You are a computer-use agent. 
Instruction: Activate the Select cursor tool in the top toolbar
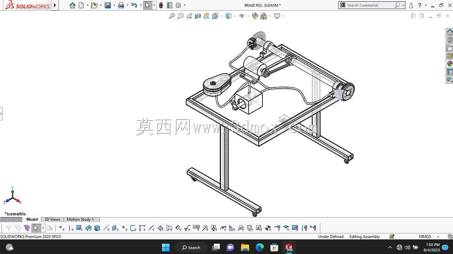pyautogui.click(x=148, y=5)
